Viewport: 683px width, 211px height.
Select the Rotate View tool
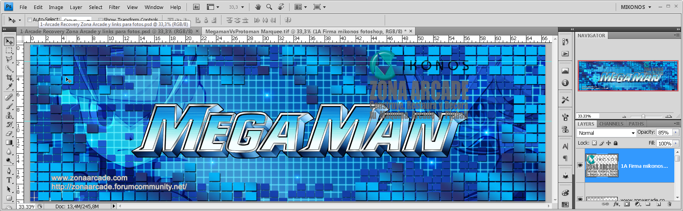pos(281,7)
